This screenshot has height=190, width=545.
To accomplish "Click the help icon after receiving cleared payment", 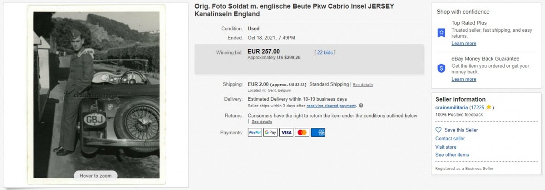I will click(x=361, y=106).
